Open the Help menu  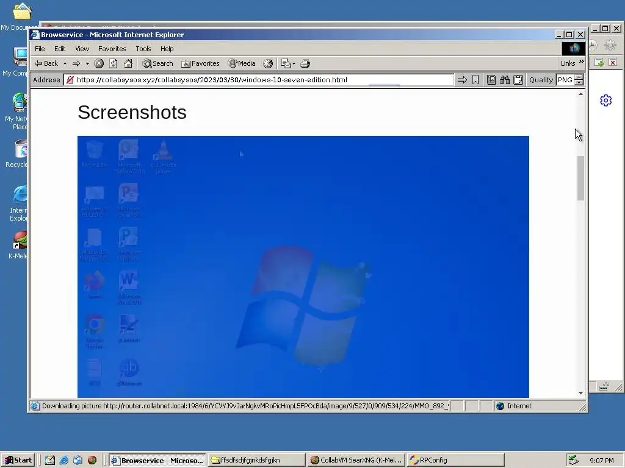[x=167, y=49]
